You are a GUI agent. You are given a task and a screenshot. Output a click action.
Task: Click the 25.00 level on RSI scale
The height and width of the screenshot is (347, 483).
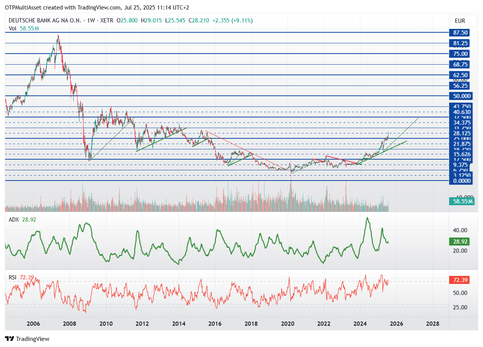pyautogui.click(x=460, y=307)
